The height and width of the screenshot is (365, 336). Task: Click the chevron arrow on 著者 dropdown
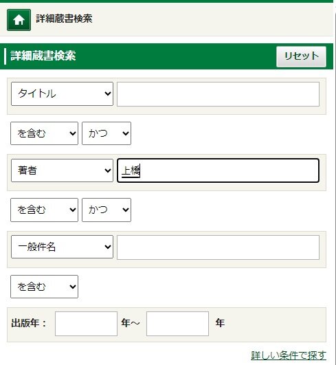click(x=107, y=170)
